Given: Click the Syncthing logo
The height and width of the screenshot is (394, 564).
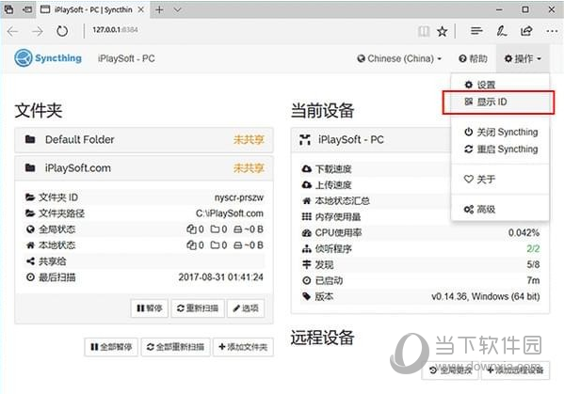Looking at the screenshot, I should 48,58.
